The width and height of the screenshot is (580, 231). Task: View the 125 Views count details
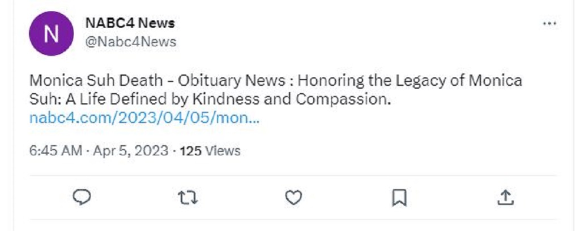tap(210, 151)
